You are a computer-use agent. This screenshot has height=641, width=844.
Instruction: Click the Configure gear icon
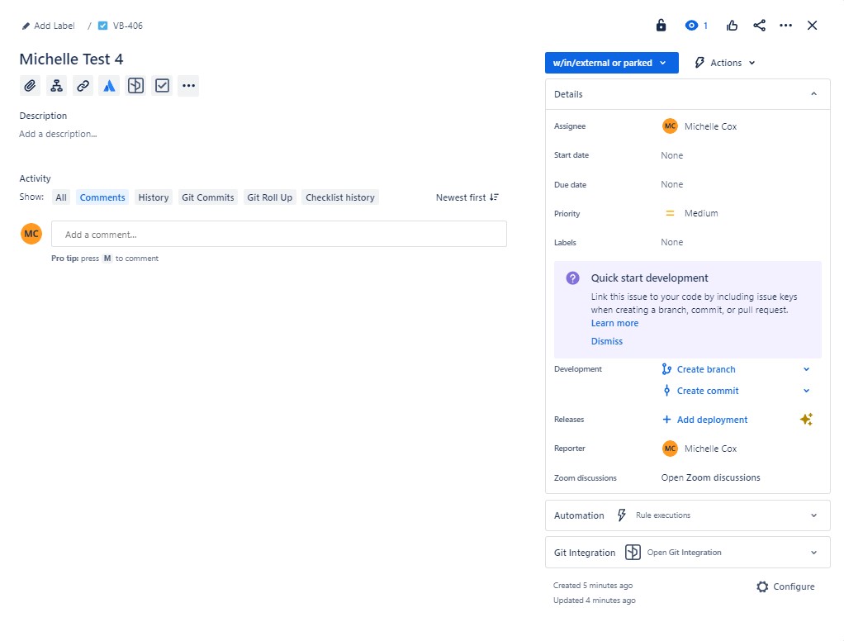762,586
